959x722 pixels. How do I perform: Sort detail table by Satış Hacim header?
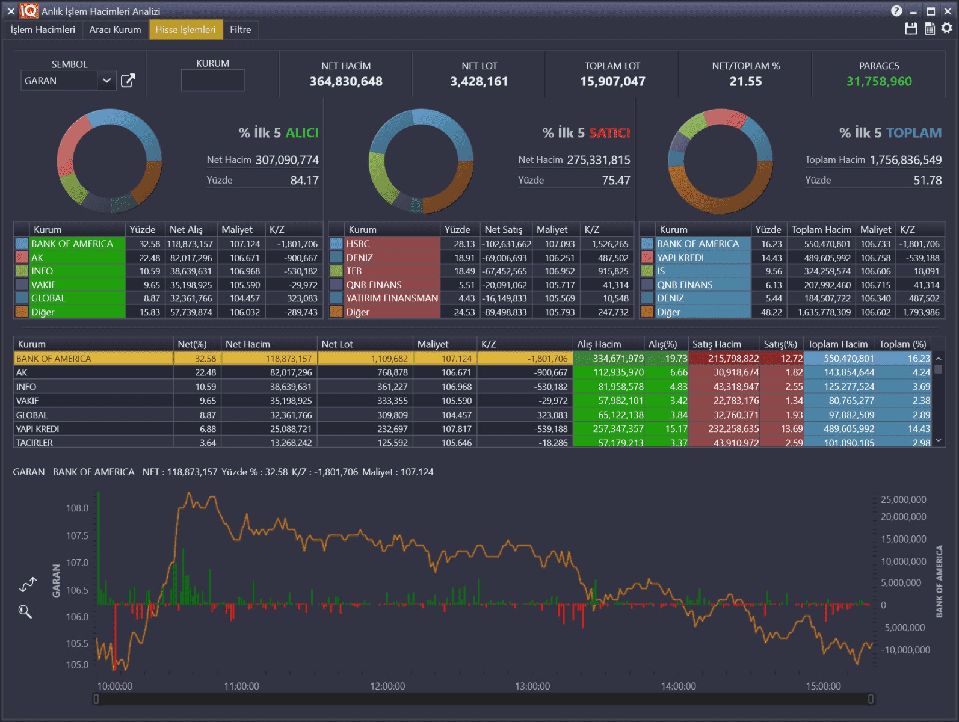click(x=724, y=344)
